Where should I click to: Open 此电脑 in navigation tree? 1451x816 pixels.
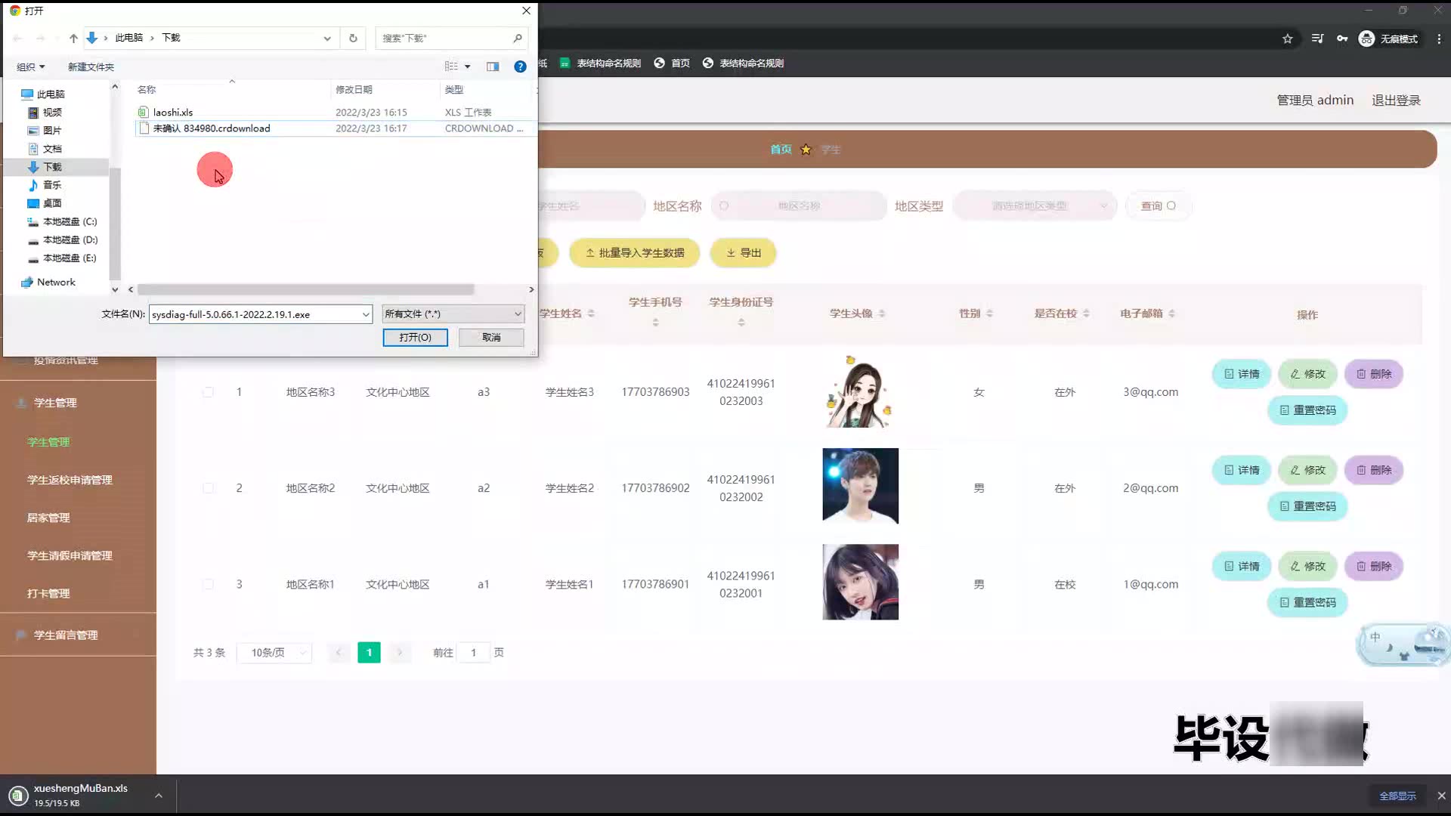[50, 94]
